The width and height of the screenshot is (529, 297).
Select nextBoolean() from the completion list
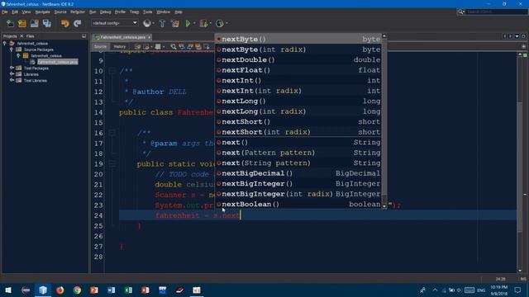[x=298, y=205]
